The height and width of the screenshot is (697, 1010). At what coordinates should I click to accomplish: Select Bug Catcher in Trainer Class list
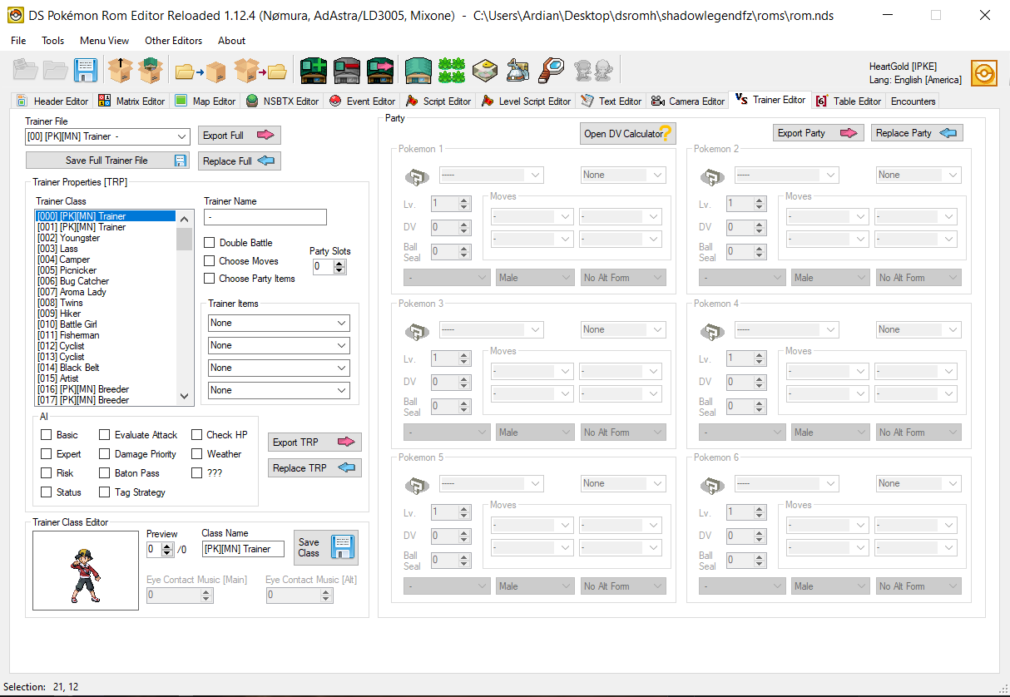[x=84, y=281]
